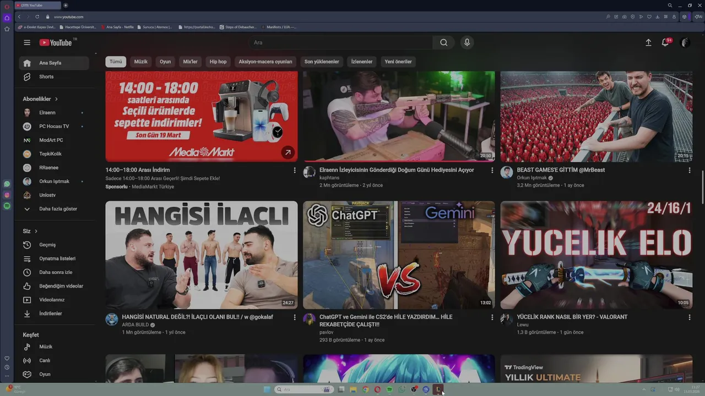The width and height of the screenshot is (705, 396).
Task: Select the Son yüklenenler chip
Action: point(322,62)
